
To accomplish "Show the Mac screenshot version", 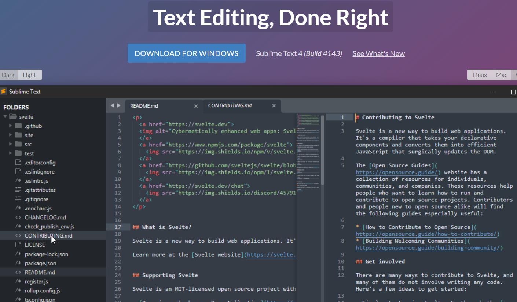I will (x=502, y=75).
